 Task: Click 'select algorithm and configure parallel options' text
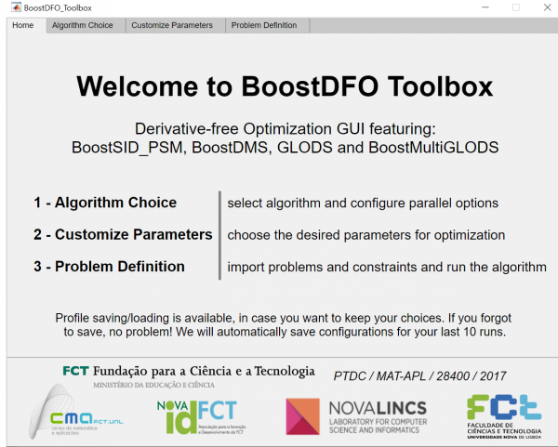click(363, 204)
